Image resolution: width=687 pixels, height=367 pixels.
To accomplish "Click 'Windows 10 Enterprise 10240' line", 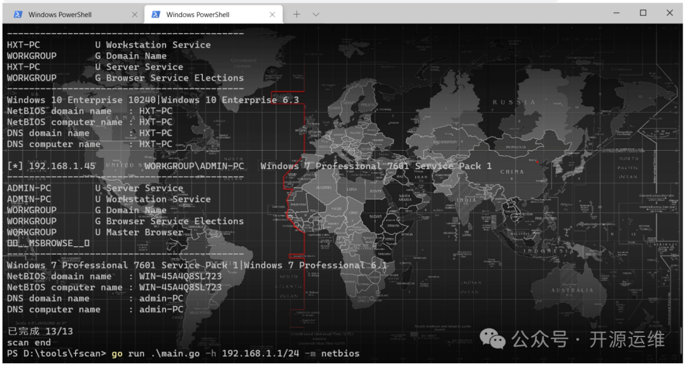I will tap(153, 100).
